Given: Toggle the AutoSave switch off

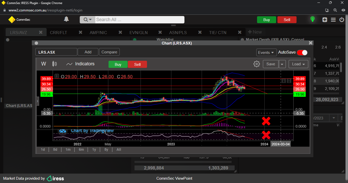Looking at the screenshot, I should pyautogui.click(x=302, y=52).
